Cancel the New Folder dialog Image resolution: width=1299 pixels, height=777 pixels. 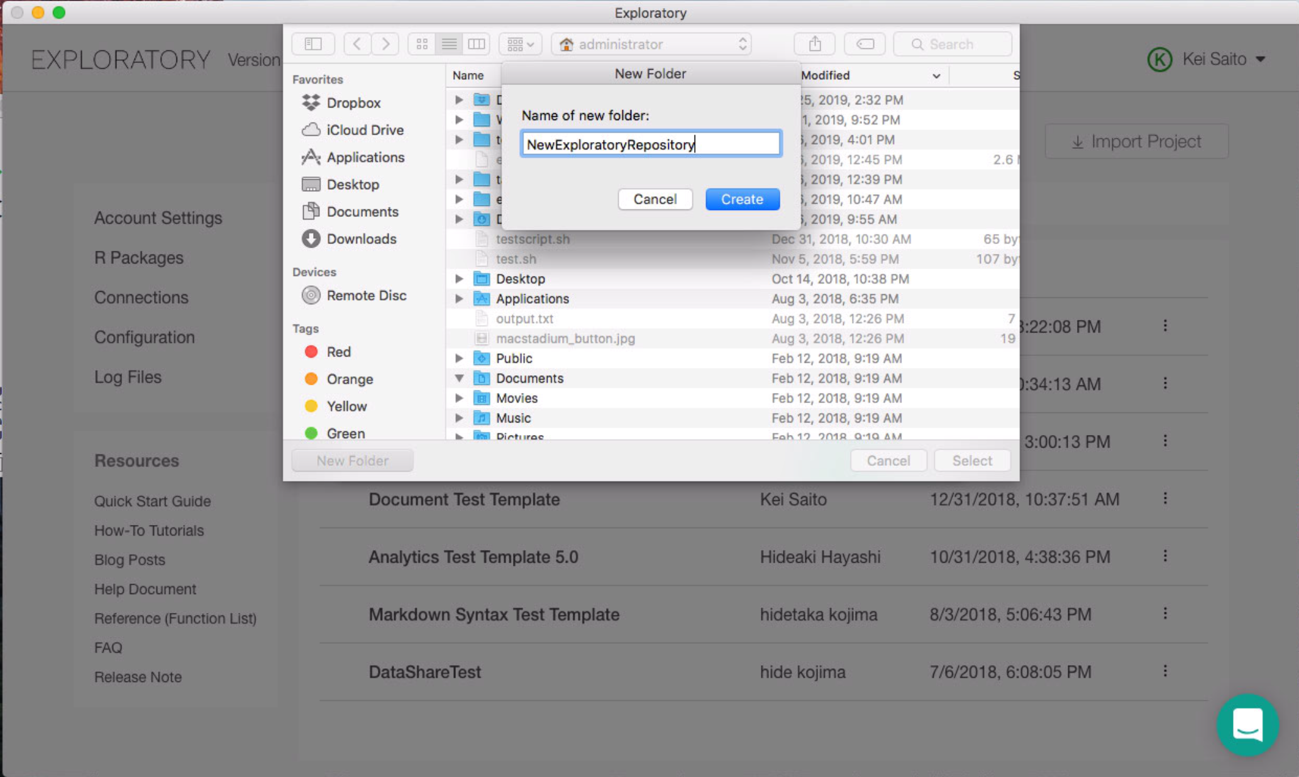(655, 199)
